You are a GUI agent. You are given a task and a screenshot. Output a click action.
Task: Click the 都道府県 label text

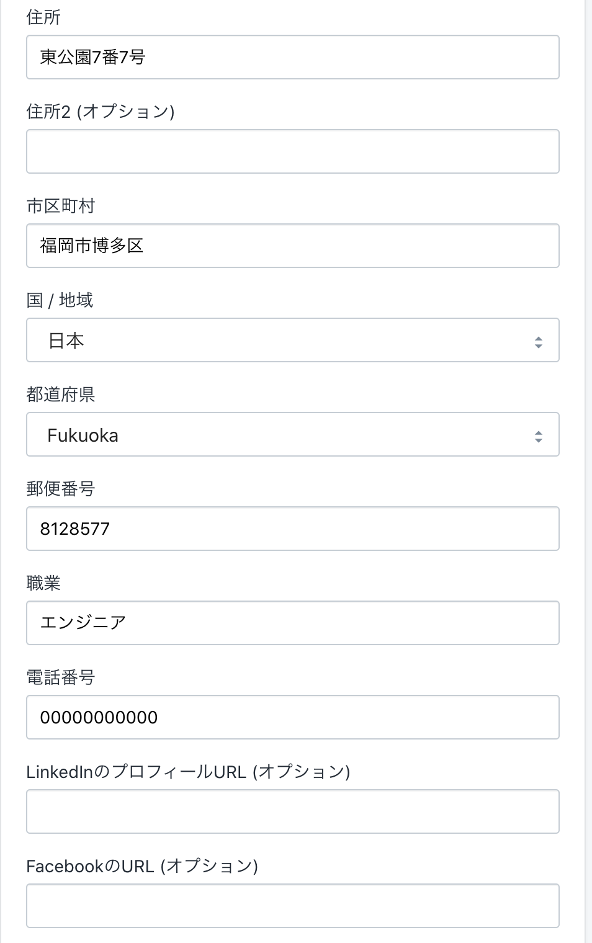pyautogui.click(x=60, y=395)
